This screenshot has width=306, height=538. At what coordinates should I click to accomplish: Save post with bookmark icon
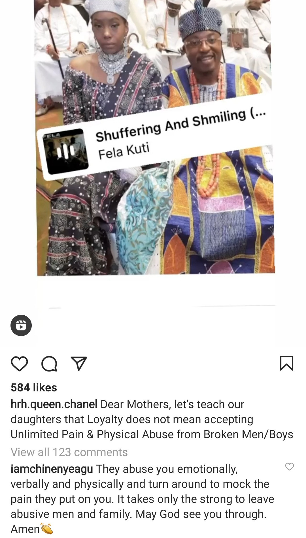[286, 363]
